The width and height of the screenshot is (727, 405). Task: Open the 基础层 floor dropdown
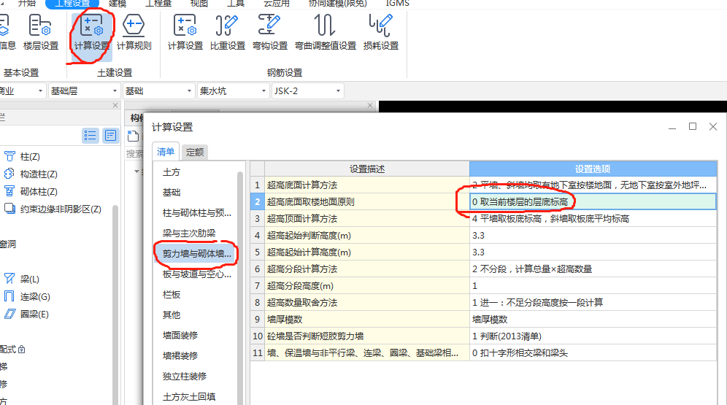(83, 90)
